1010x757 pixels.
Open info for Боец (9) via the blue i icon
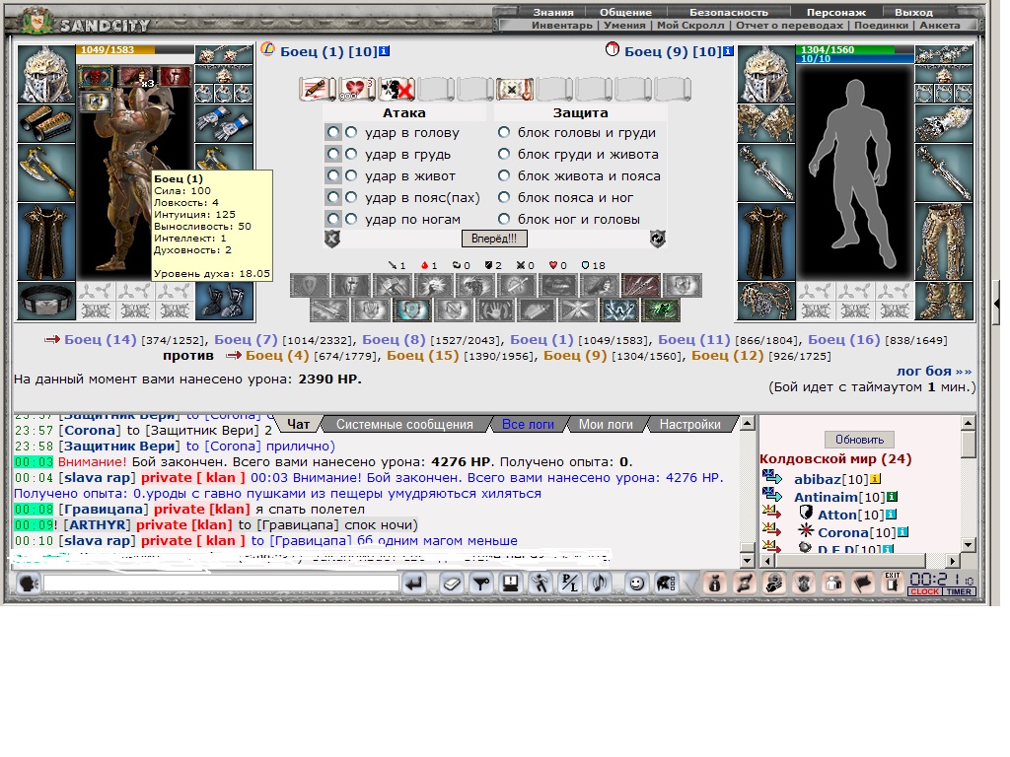729,51
